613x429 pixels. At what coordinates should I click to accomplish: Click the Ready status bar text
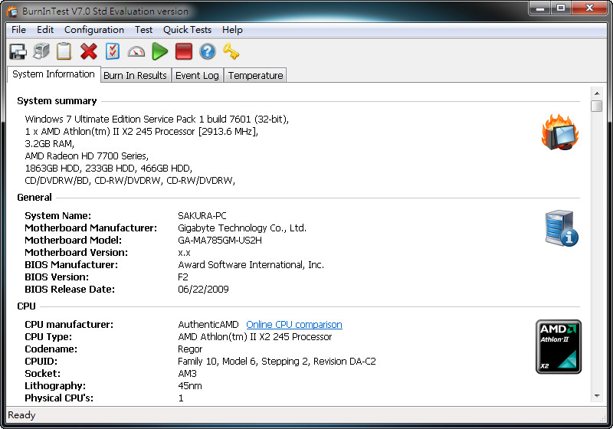22,415
